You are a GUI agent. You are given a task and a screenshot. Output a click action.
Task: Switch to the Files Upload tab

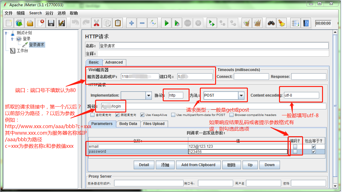[154, 124]
